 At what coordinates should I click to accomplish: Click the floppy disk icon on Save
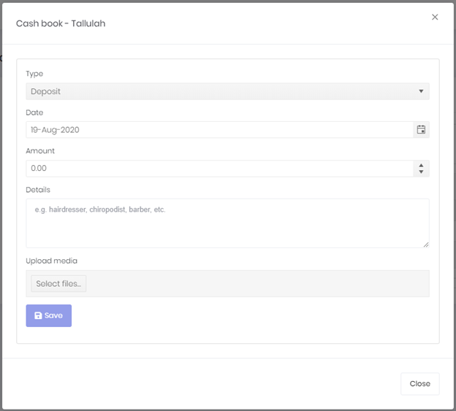pyautogui.click(x=38, y=315)
